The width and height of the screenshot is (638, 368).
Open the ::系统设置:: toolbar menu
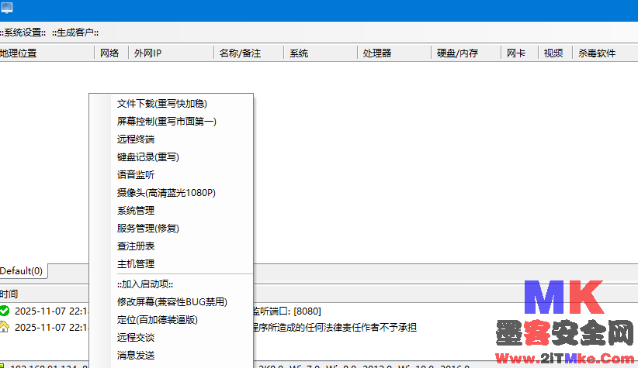click(x=23, y=33)
